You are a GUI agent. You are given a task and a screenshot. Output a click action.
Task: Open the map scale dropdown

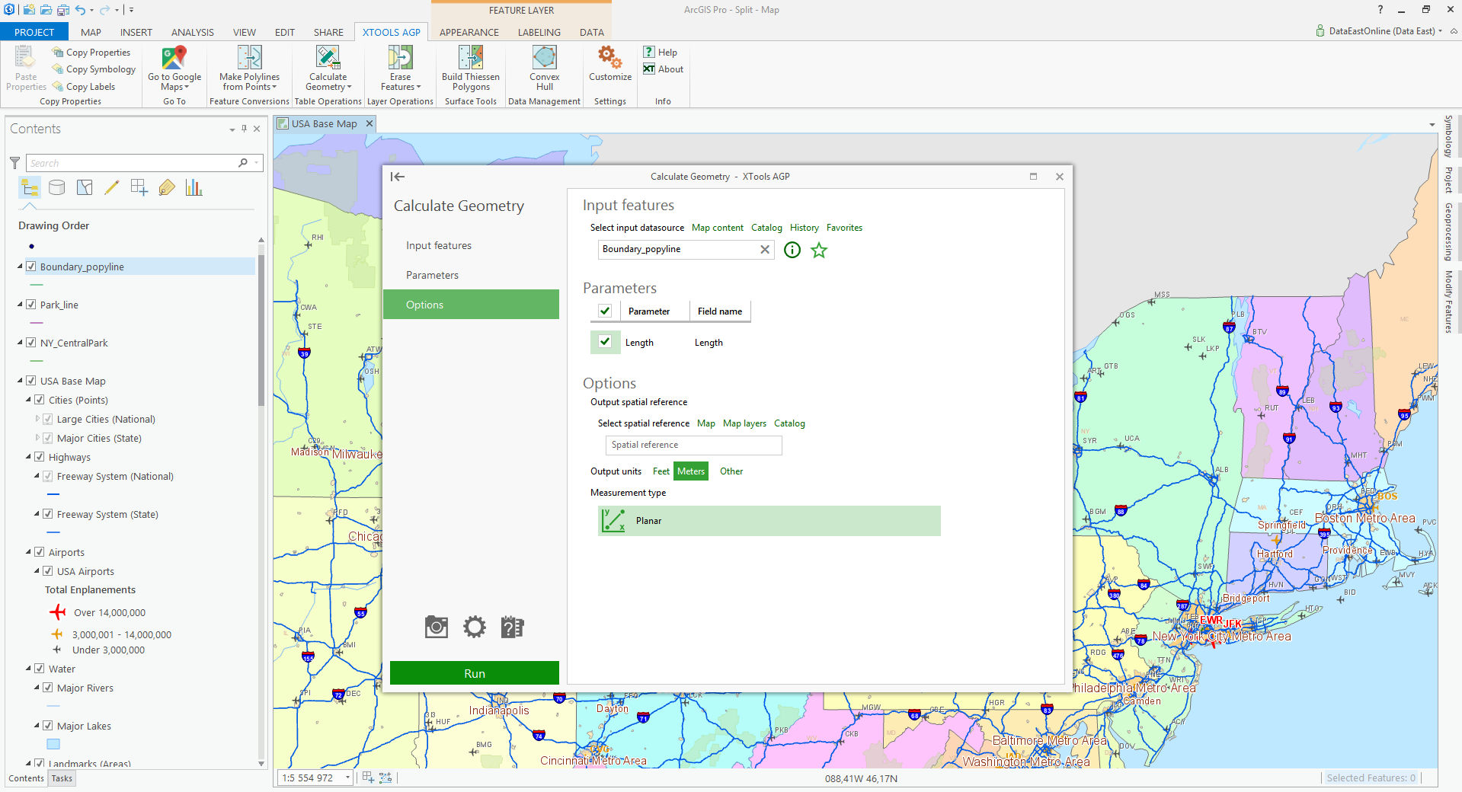point(347,778)
